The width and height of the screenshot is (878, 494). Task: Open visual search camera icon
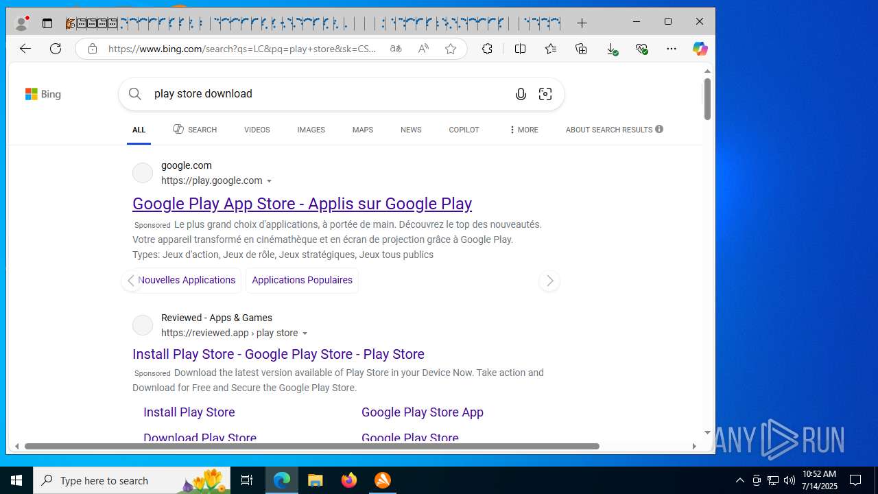tap(545, 94)
